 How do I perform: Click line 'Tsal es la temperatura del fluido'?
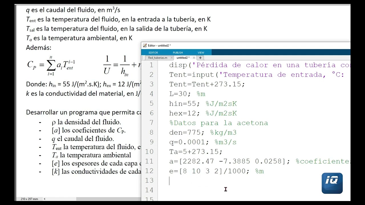pos(117,29)
